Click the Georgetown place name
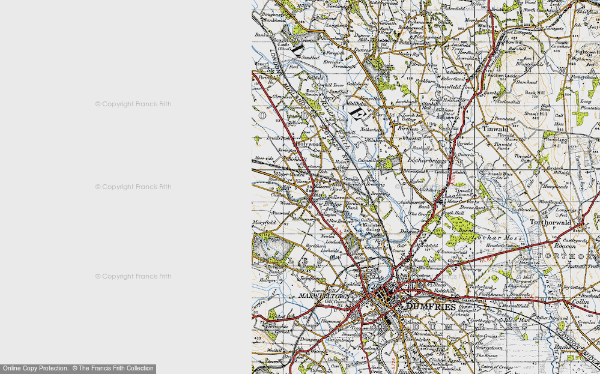 [x=489, y=348]
